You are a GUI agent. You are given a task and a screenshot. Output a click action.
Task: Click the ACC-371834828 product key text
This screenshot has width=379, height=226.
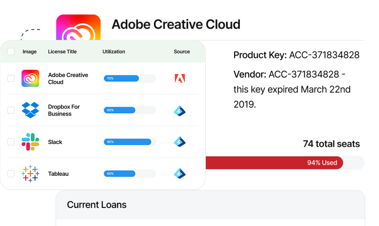(x=323, y=55)
